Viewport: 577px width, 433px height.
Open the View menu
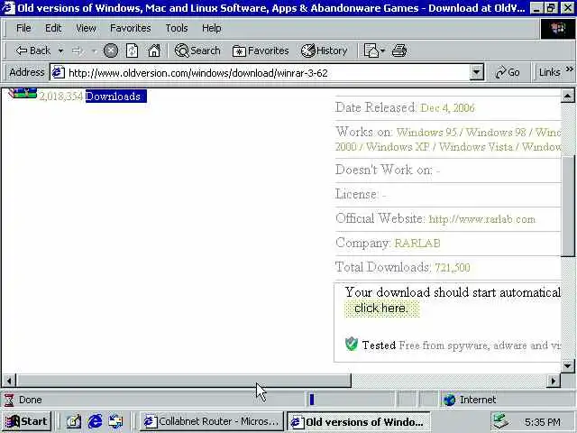click(87, 28)
